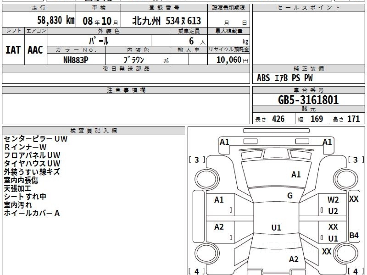The height and width of the screenshot is (275, 367).
Task: Select the B4 damage mark on right side
Action: [354, 236]
